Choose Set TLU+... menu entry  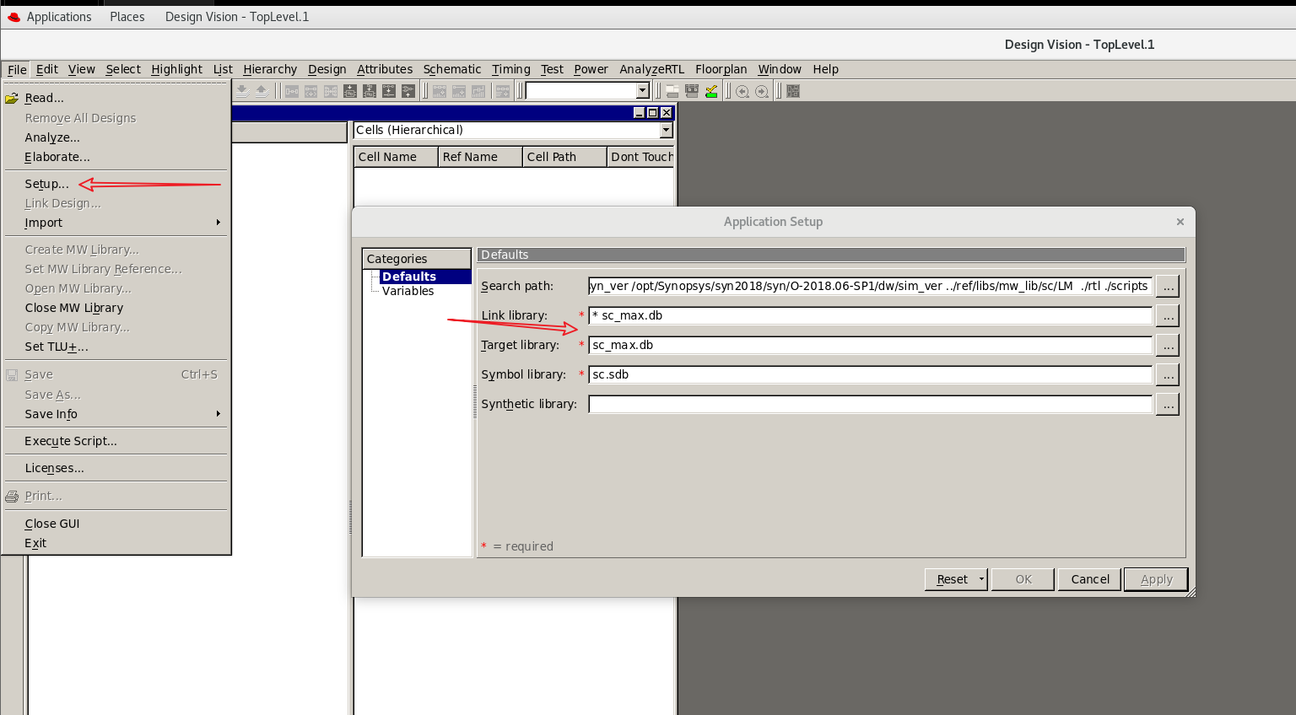tap(57, 347)
